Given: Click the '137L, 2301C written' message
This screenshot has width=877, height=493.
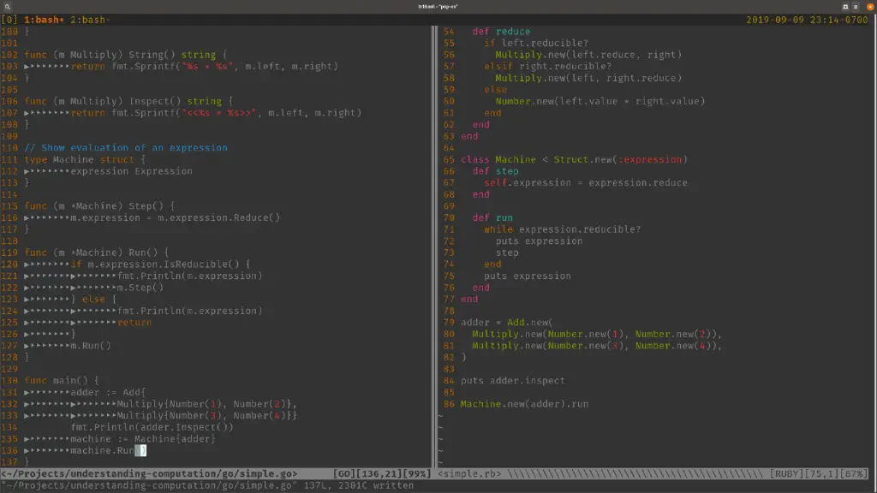Looking at the screenshot, I should [x=359, y=485].
